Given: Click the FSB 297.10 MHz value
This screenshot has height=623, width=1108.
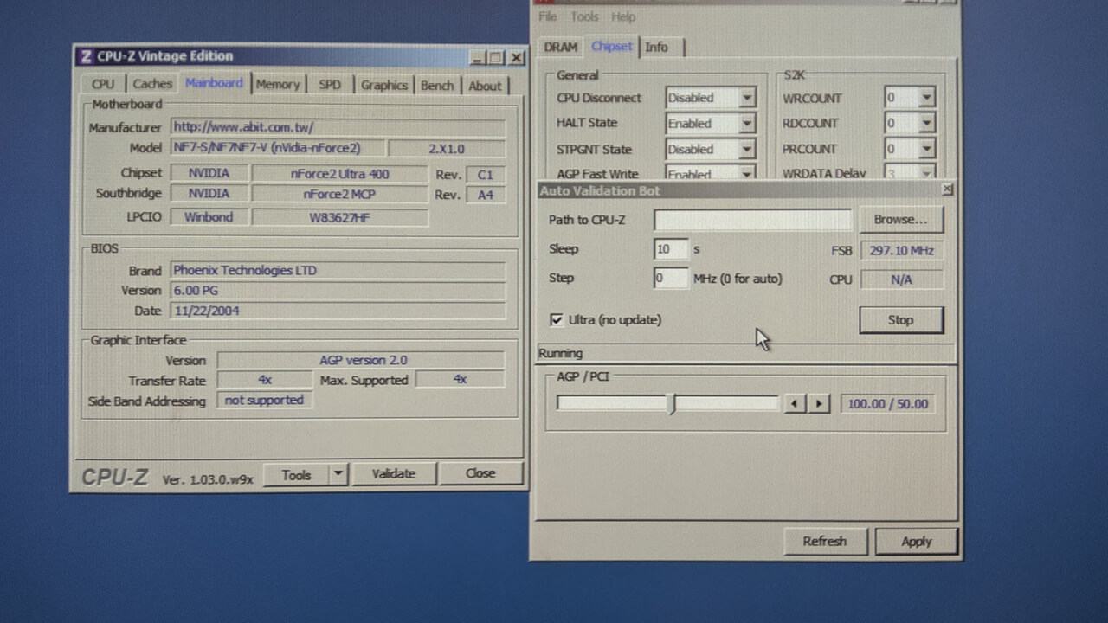Looking at the screenshot, I should pyautogui.click(x=902, y=250).
